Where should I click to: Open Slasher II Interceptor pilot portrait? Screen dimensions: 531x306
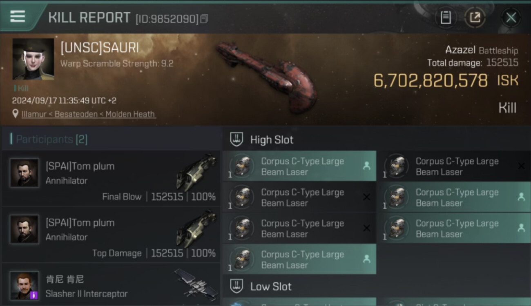(x=25, y=285)
